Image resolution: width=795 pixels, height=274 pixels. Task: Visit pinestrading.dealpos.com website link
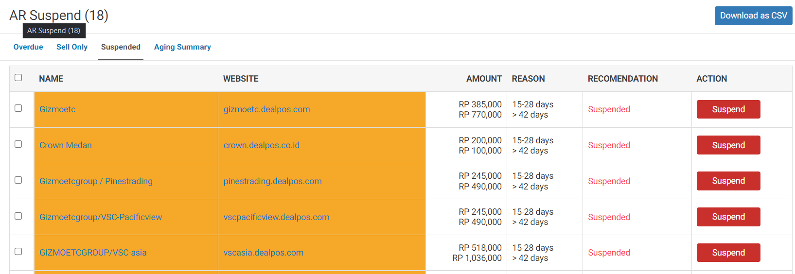[272, 181]
